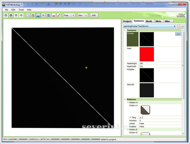190x144 pixels.
Task: Click the Mask label
Action: (129, 48)
